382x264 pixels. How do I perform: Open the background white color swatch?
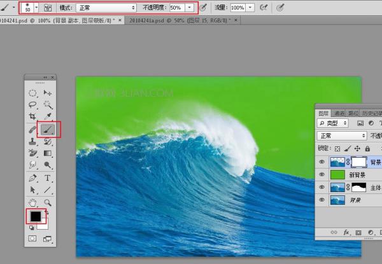(x=44, y=226)
